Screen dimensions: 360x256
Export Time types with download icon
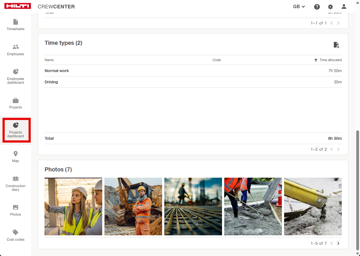click(x=336, y=45)
